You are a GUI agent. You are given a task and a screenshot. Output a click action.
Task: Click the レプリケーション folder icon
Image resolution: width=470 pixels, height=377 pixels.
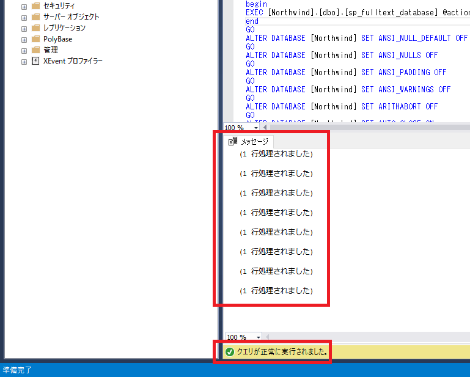tap(35, 28)
